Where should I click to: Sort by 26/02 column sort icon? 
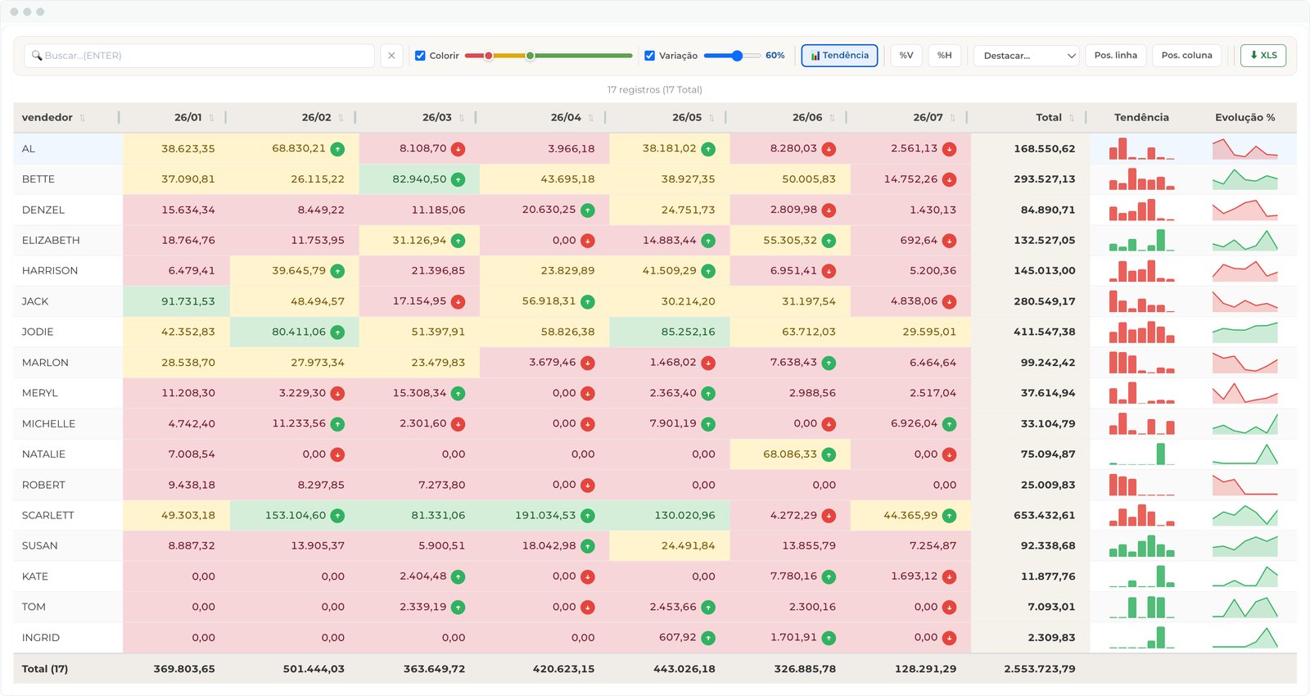pyautogui.click(x=341, y=118)
